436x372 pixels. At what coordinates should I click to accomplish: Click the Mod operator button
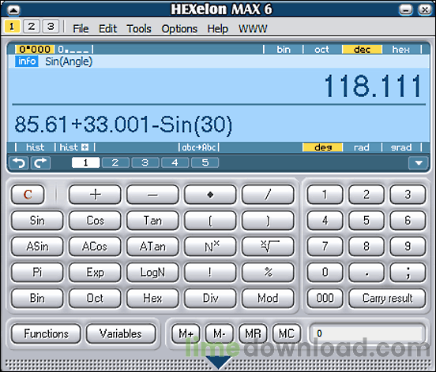tap(268, 298)
